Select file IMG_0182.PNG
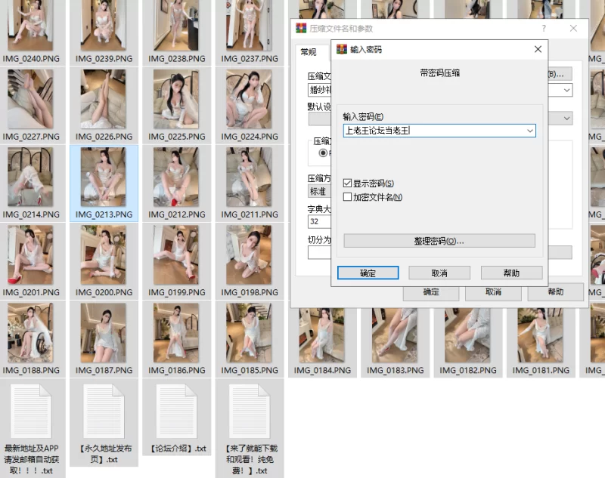 coord(467,343)
